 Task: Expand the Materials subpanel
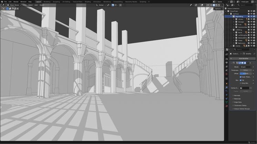click(237, 99)
